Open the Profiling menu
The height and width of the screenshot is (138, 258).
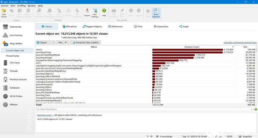tap(21, 6)
